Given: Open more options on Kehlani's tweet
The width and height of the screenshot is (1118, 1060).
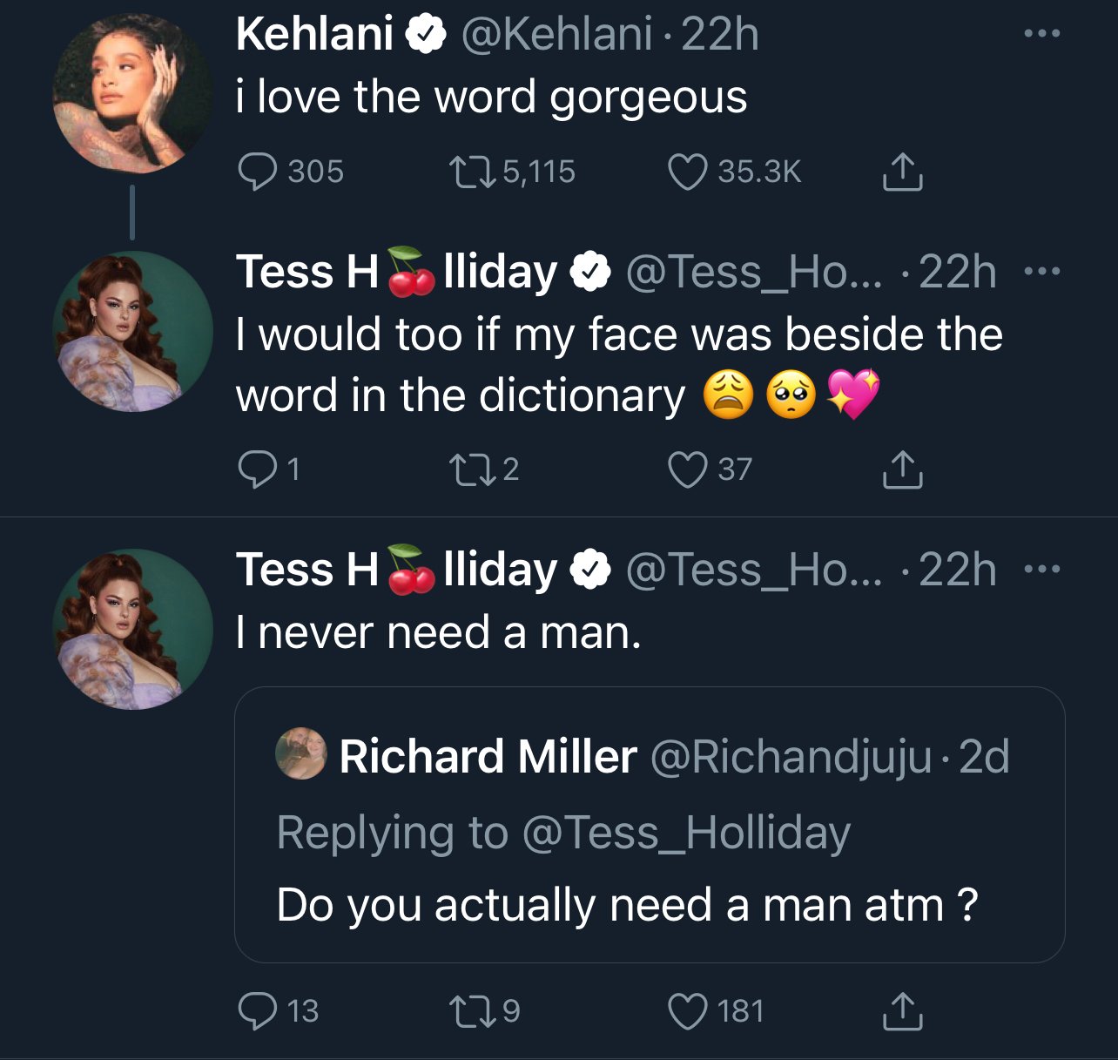Looking at the screenshot, I should click(1041, 34).
